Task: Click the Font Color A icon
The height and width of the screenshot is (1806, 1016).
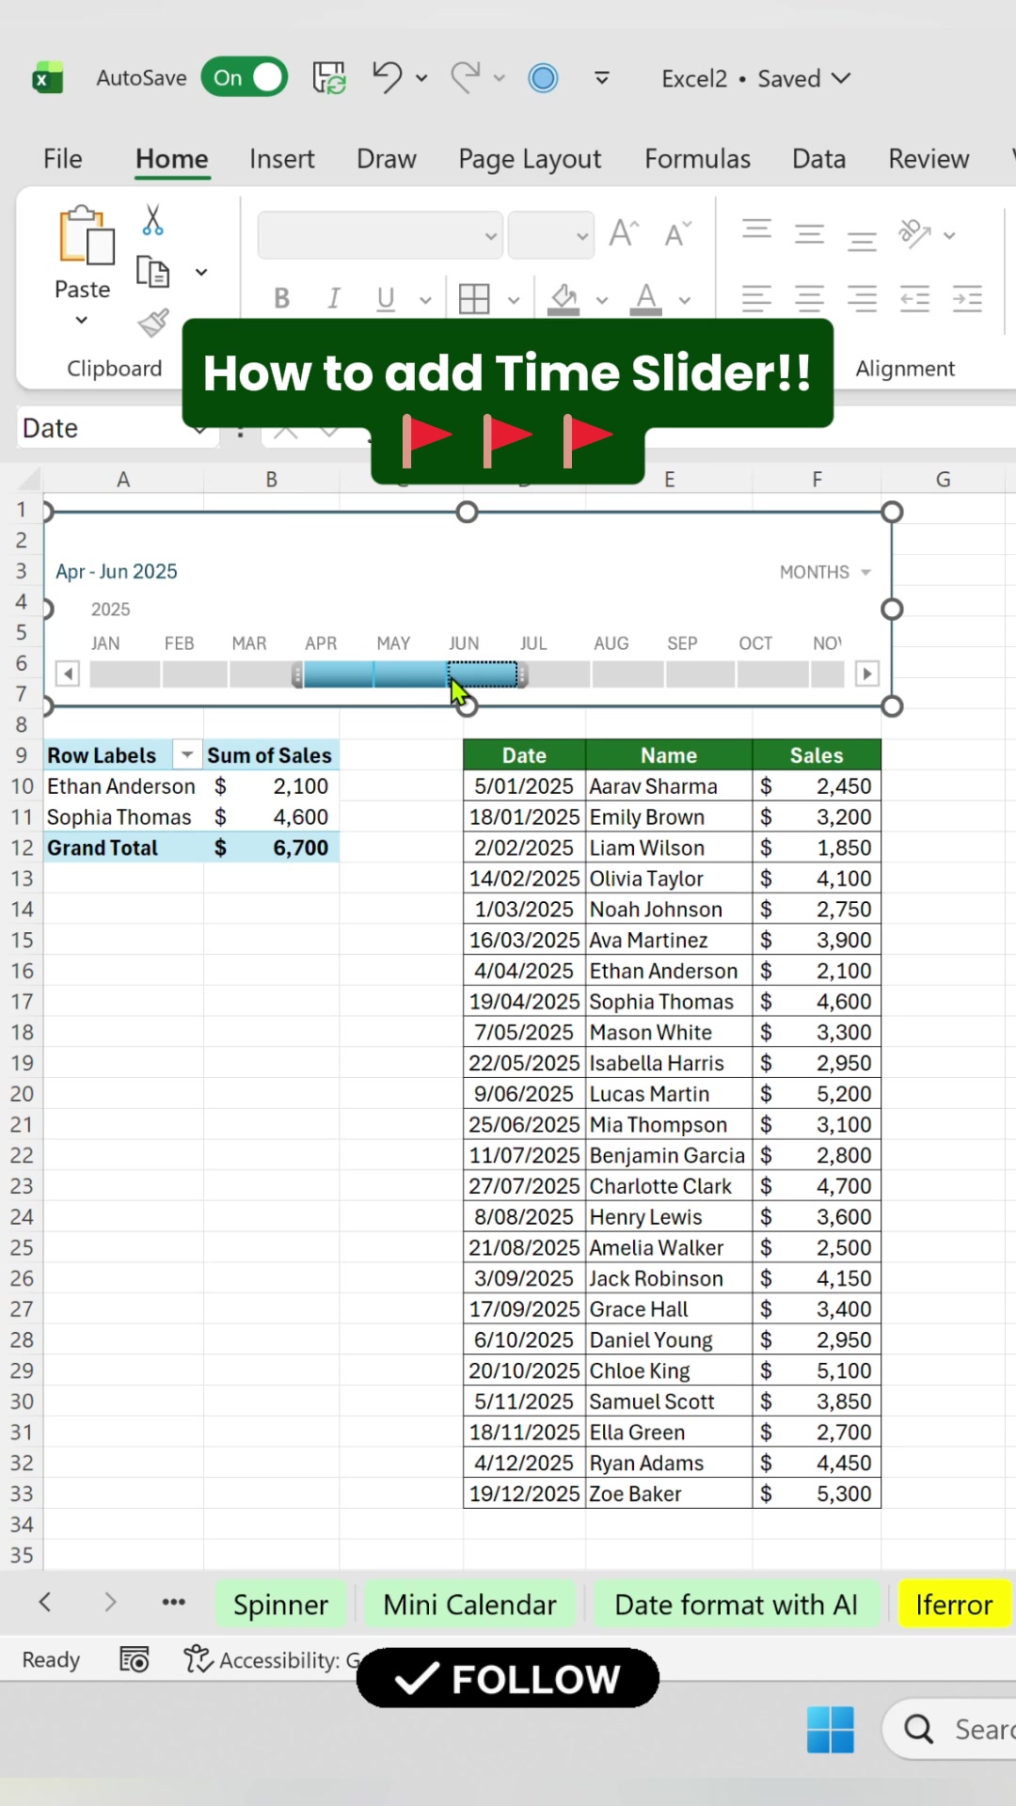Action: (645, 299)
